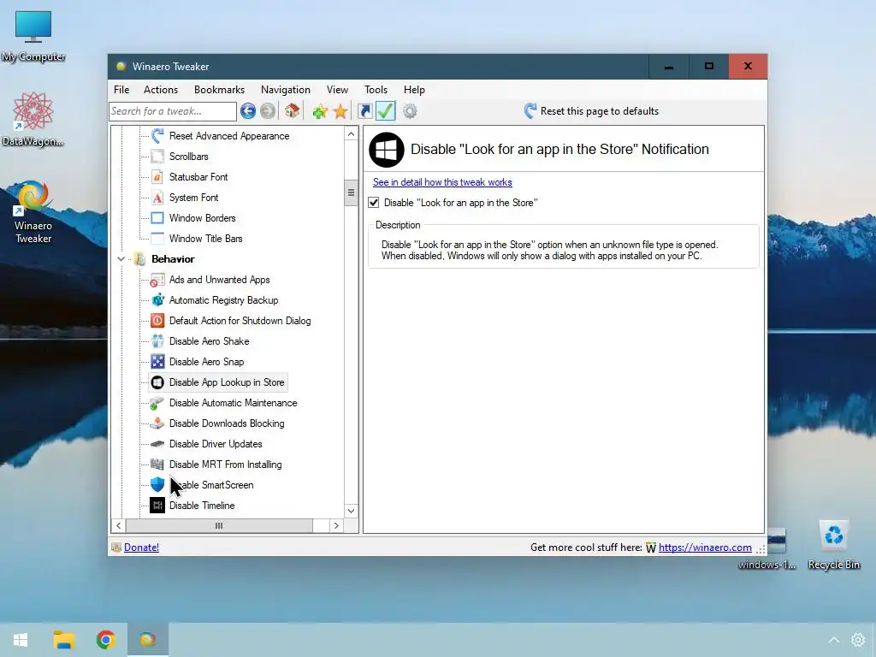
Task: Click the tree scroll right arrow
Action: 336,526
